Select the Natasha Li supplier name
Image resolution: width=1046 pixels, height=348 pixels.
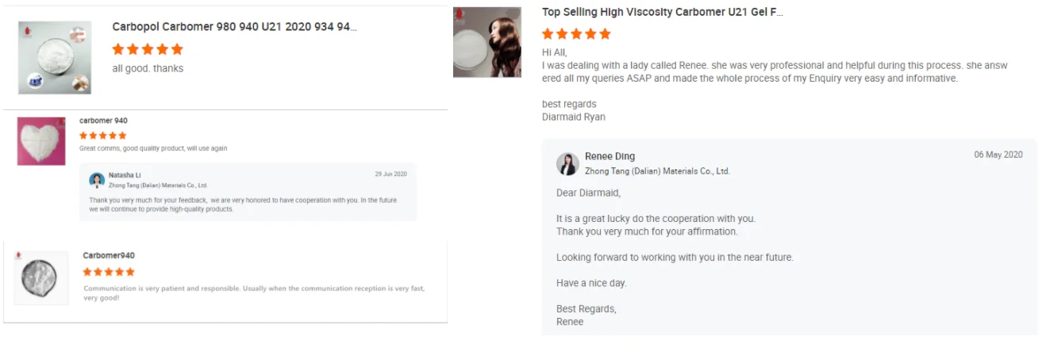point(125,174)
